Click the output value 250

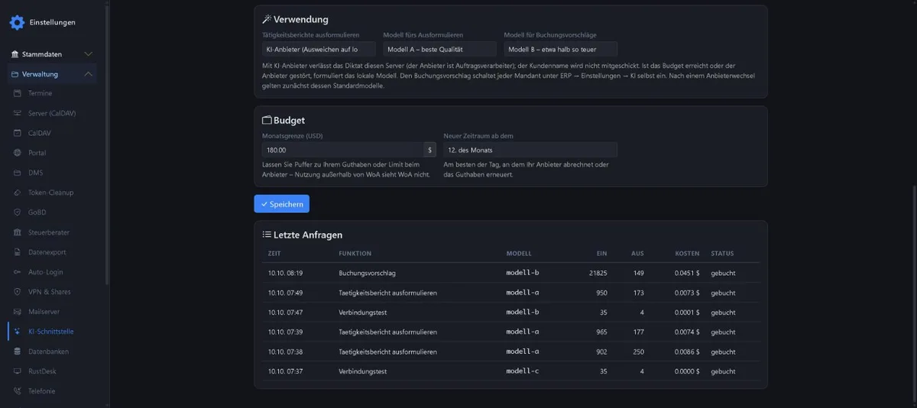(x=638, y=351)
